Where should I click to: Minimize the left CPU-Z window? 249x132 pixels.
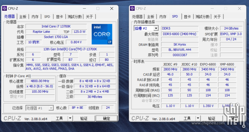tap(84, 8)
